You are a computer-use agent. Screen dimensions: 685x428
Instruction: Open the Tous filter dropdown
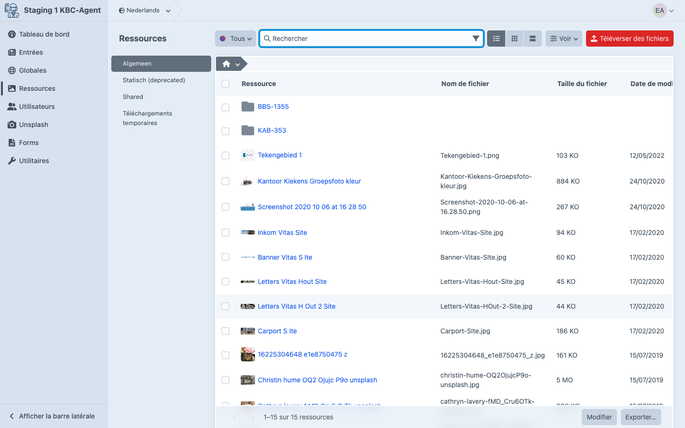pos(235,39)
